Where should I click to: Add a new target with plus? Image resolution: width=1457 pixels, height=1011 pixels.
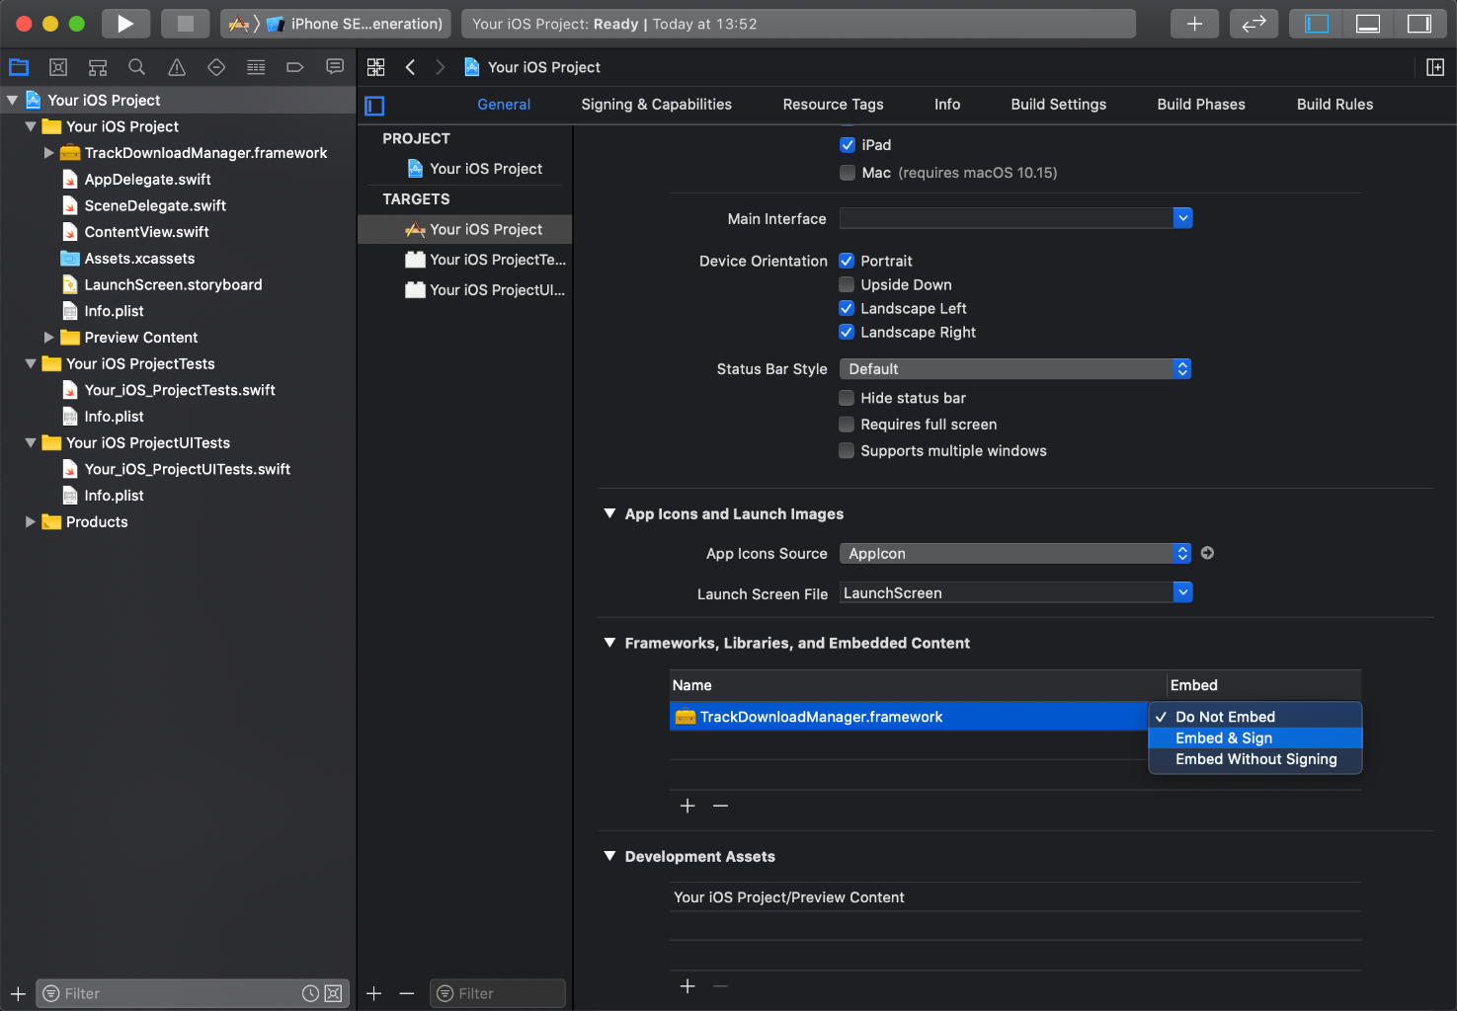coord(374,993)
